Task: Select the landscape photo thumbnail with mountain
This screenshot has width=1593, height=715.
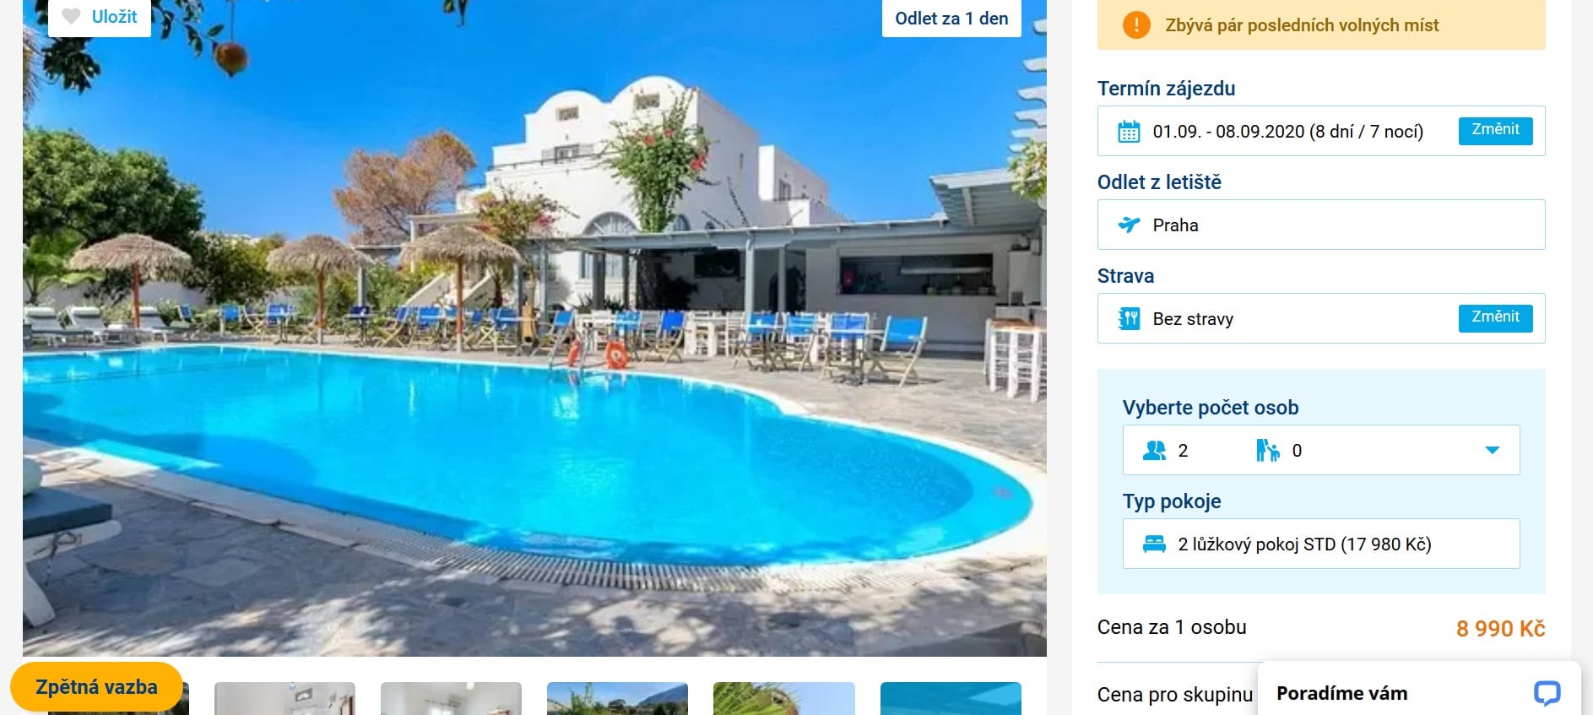Action: 617,698
